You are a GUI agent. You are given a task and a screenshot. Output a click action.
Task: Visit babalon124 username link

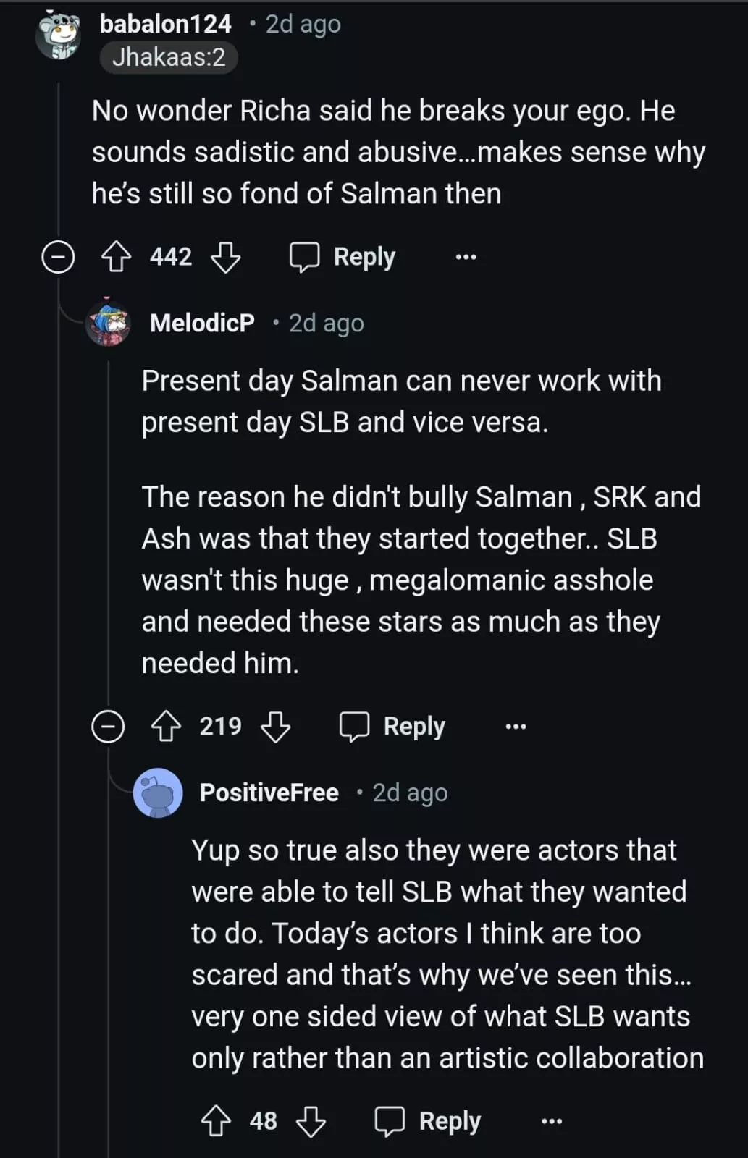(165, 24)
